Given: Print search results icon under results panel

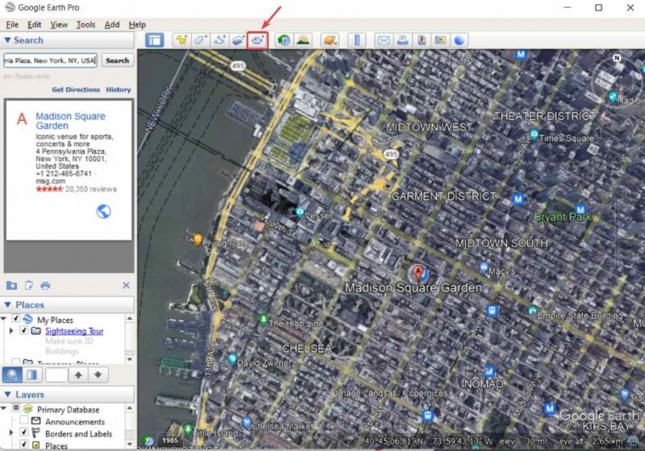Looking at the screenshot, I should [45, 285].
